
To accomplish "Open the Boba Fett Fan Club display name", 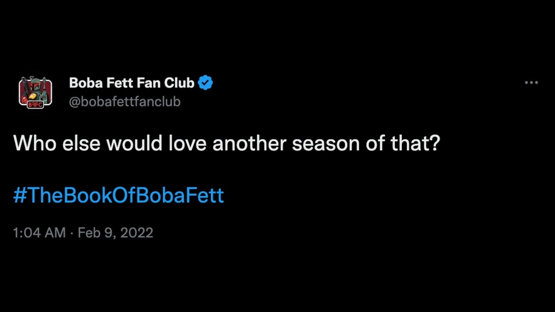I will (132, 83).
